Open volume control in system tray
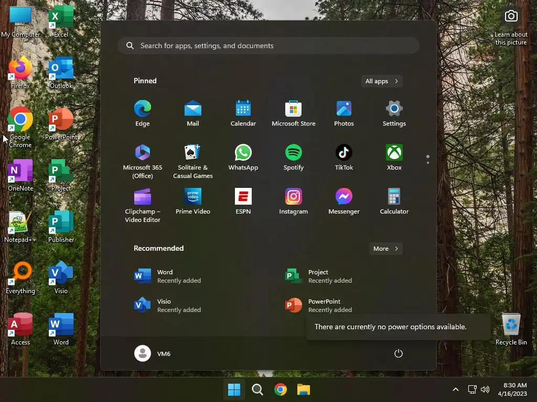 485,389
